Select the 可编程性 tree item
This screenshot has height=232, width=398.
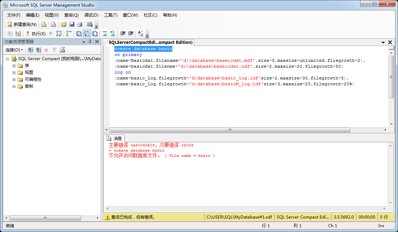(33, 79)
